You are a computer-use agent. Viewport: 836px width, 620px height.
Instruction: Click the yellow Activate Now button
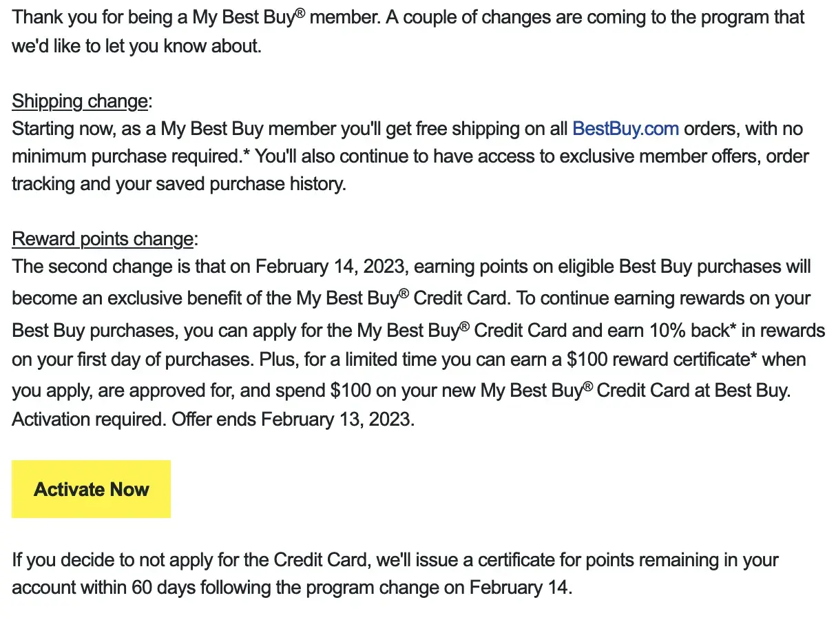click(x=91, y=489)
